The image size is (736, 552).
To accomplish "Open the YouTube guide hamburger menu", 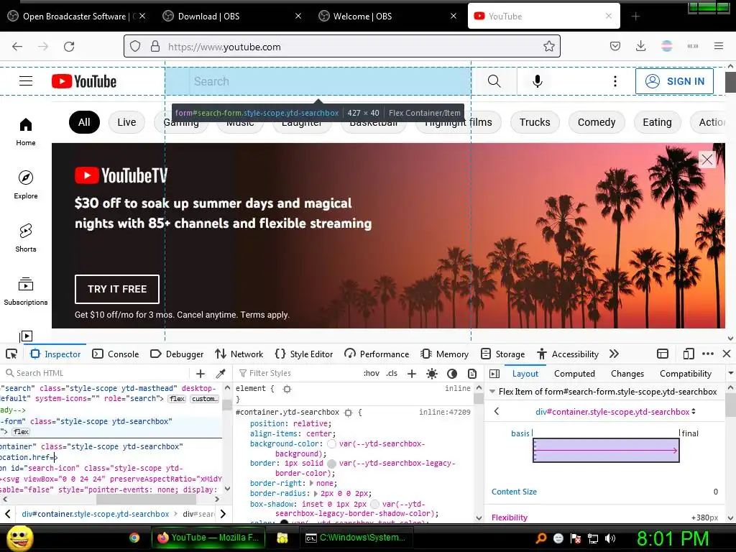I will (x=26, y=81).
